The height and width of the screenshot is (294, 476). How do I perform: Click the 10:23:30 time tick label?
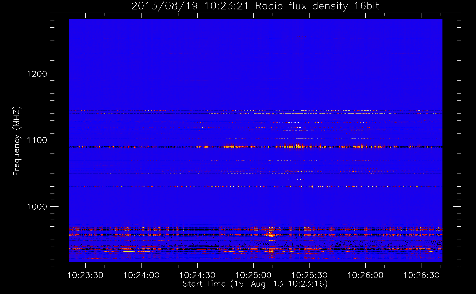85,275
